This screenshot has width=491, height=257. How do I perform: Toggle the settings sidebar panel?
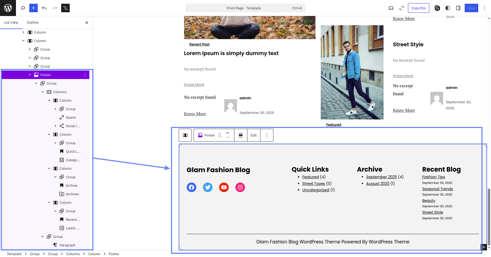[x=458, y=8]
